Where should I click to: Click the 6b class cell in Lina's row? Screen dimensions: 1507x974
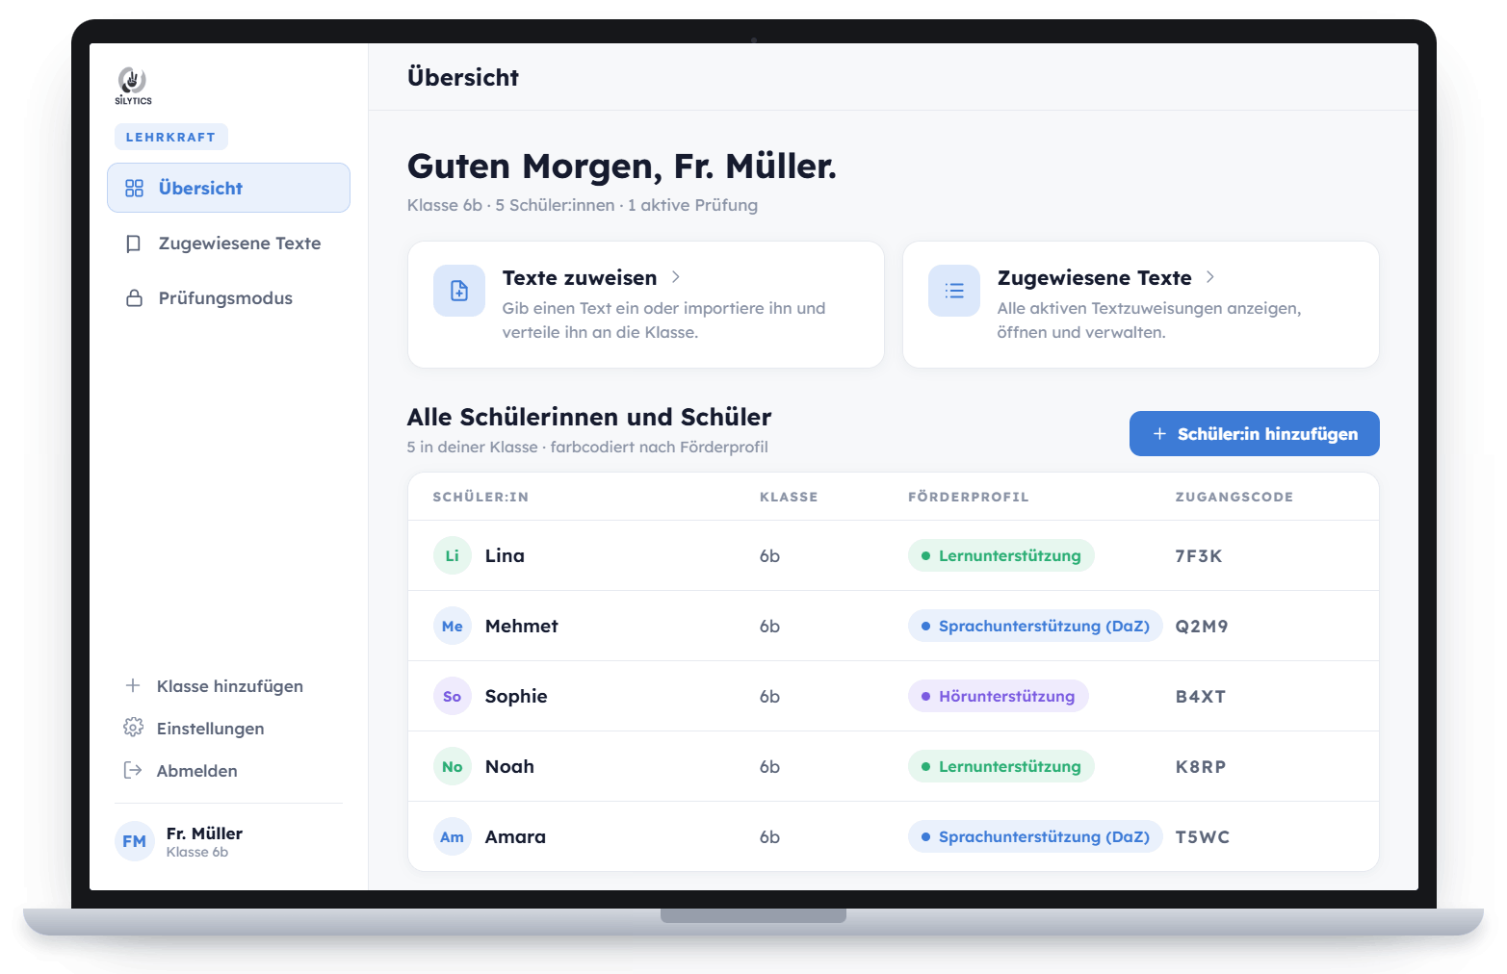769,555
